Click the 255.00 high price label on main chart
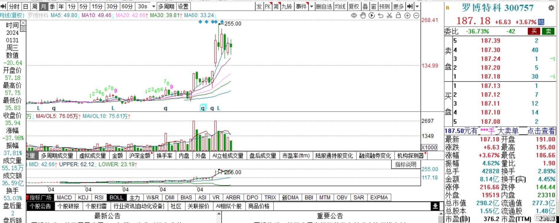559x223 pixels. click(233, 24)
